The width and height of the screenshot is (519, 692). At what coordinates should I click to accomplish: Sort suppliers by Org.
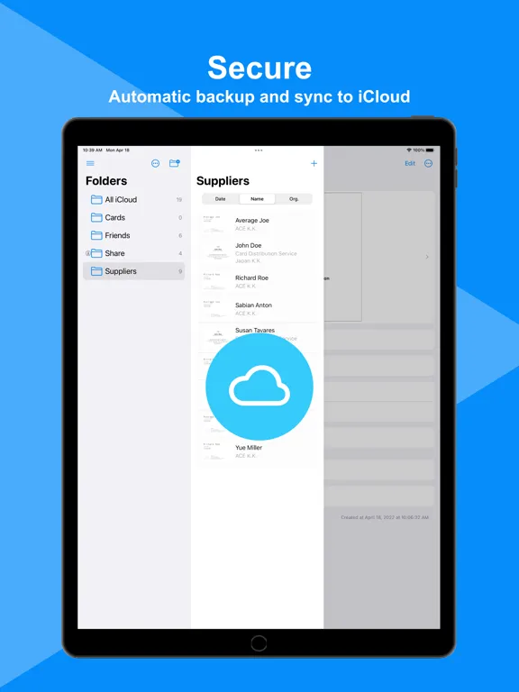294,199
